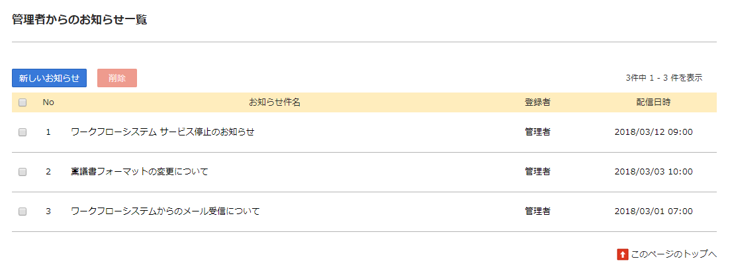The height and width of the screenshot is (267, 730).
Task: Click the date 2018/03/01 07:00 cell
Action: coord(653,211)
